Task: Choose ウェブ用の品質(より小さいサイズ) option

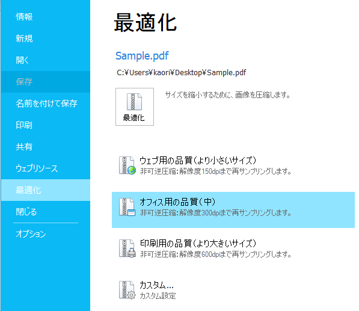Action: click(233, 165)
